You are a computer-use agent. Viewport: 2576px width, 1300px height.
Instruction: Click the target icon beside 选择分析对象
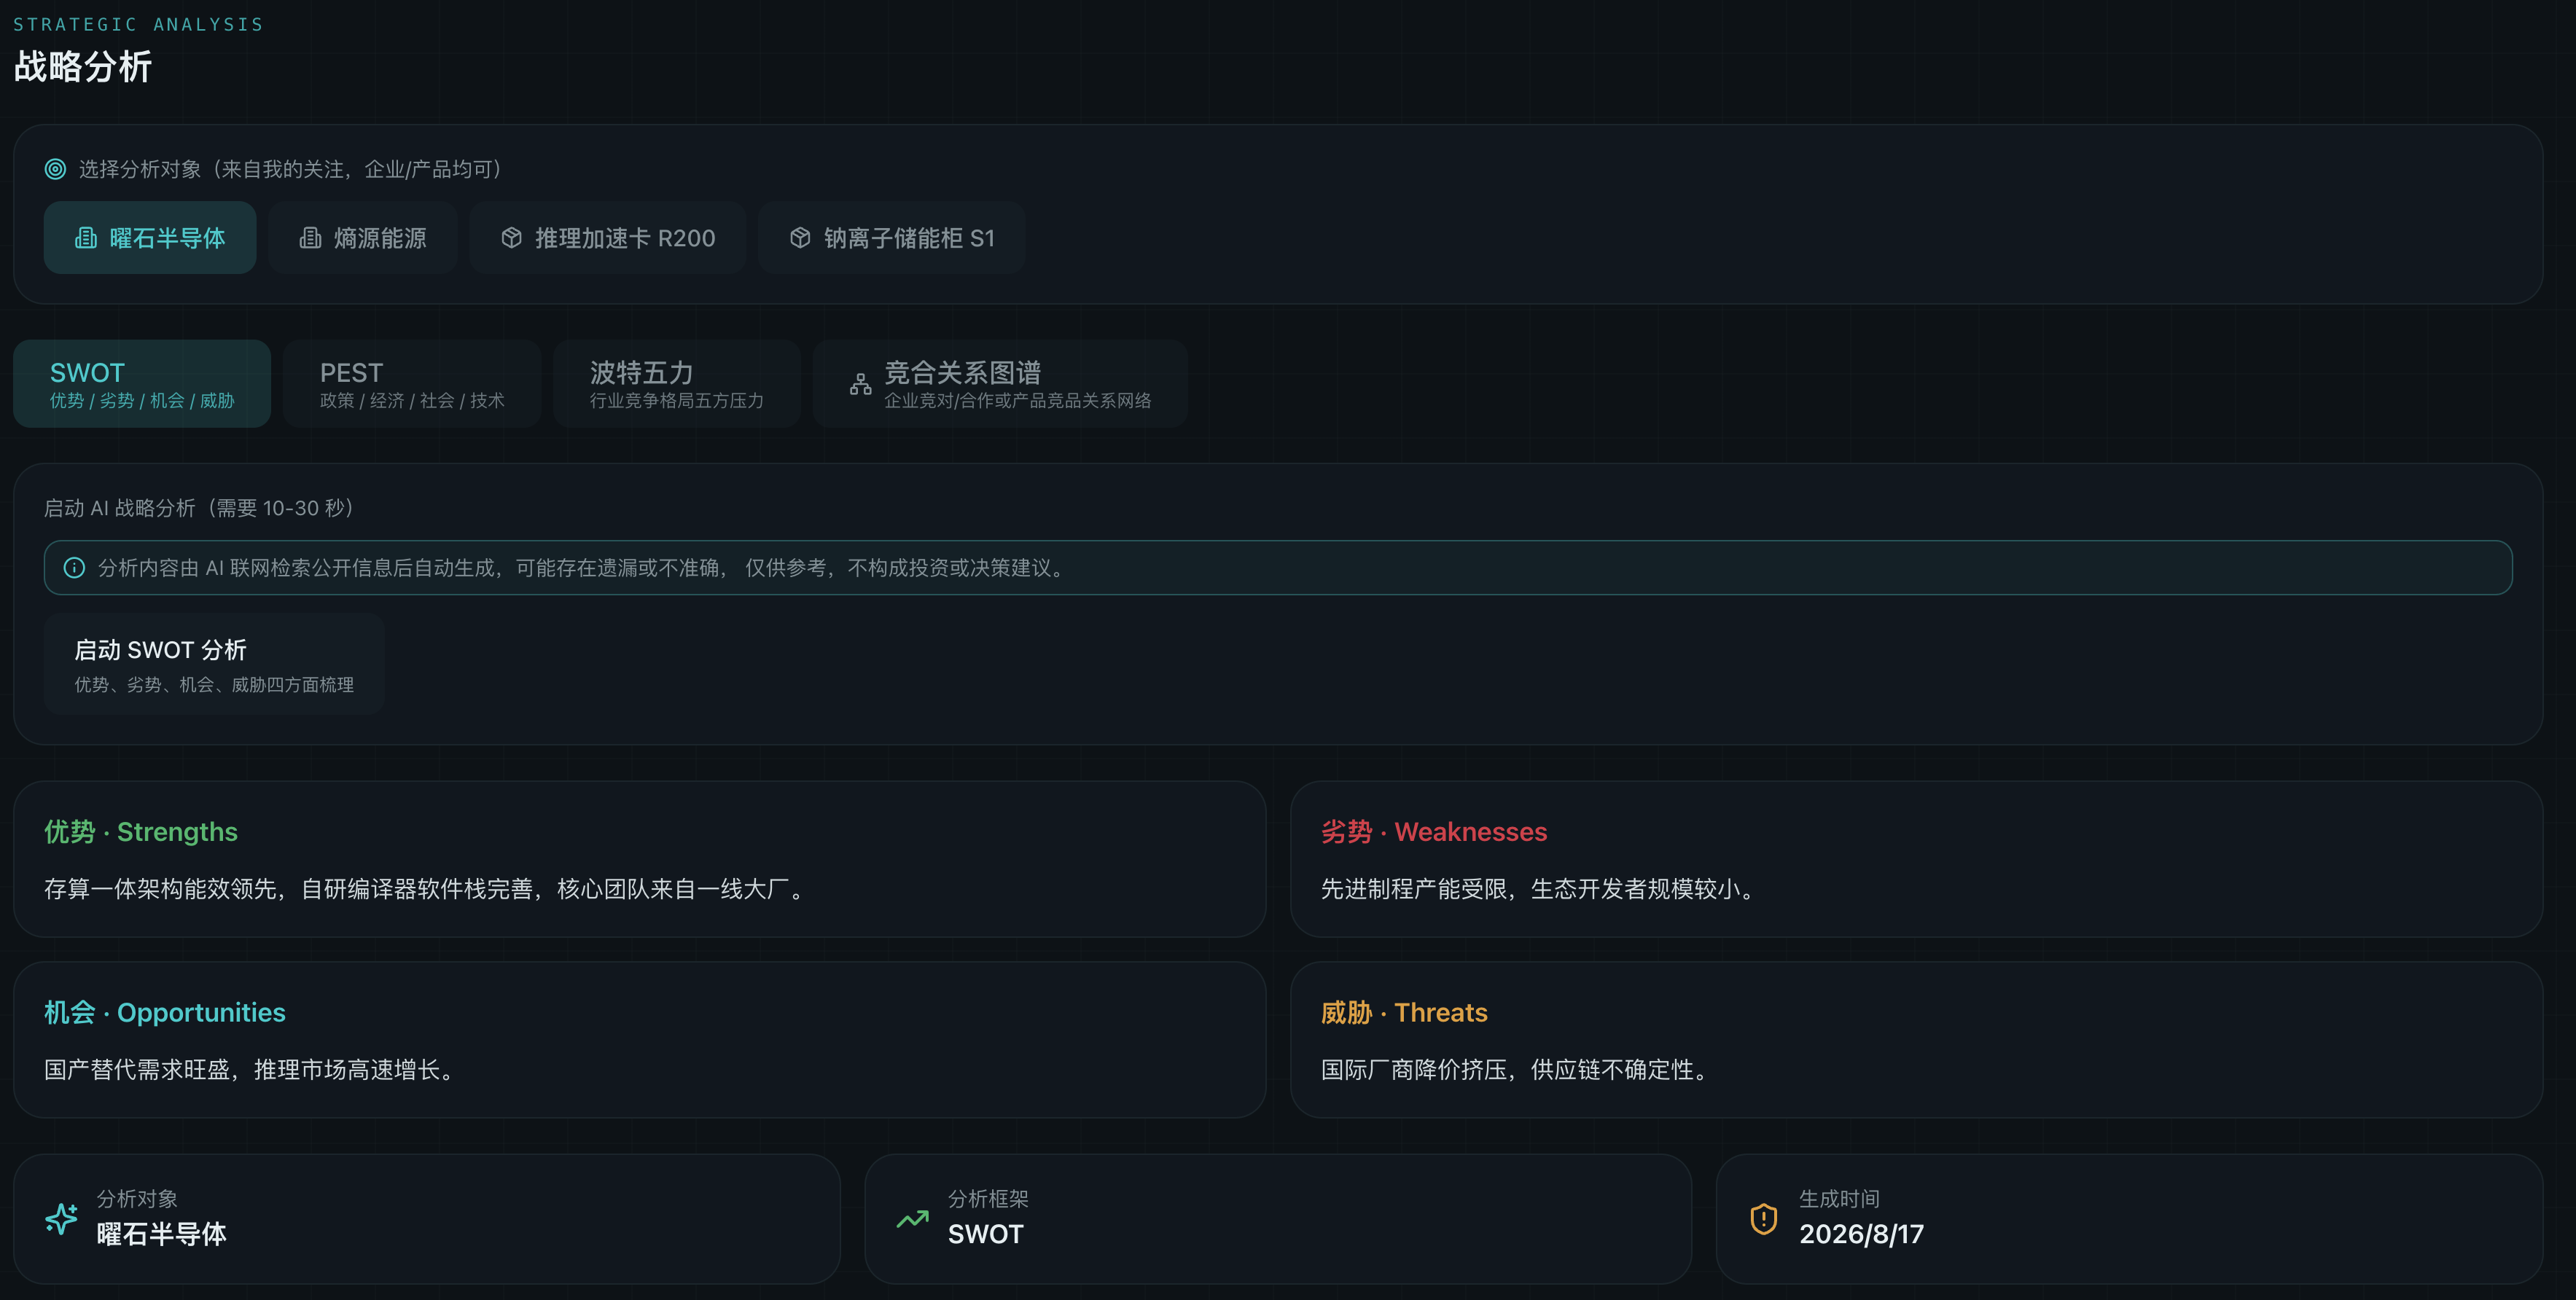[55, 169]
